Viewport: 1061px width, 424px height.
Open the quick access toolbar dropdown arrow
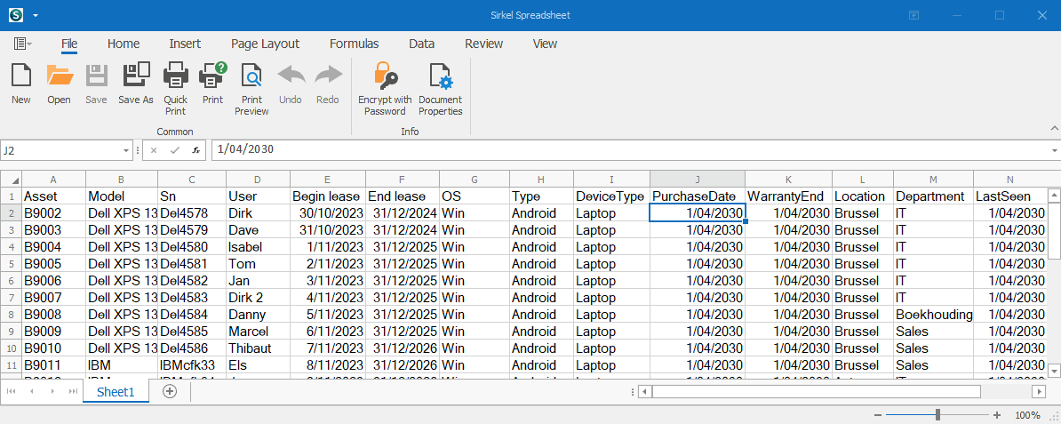(x=36, y=15)
